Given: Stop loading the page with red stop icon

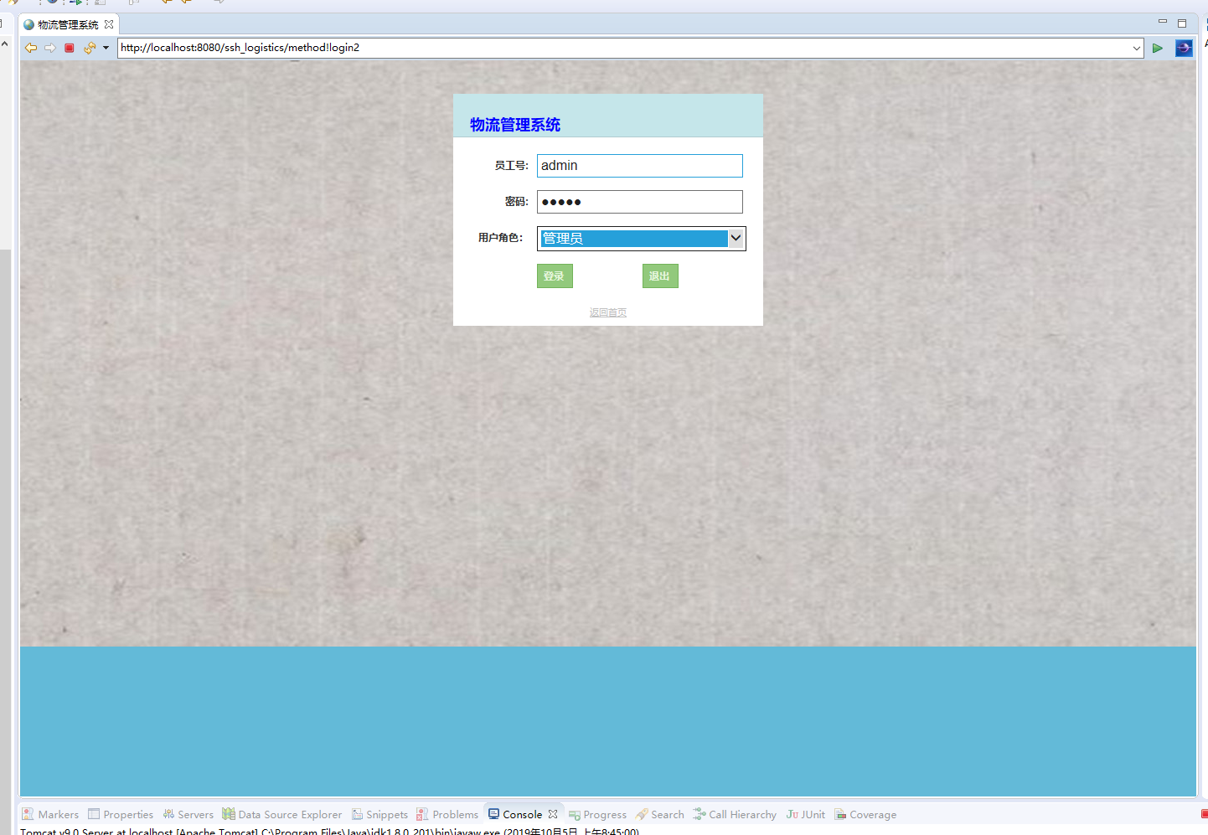Looking at the screenshot, I should (x=70, y=48).
